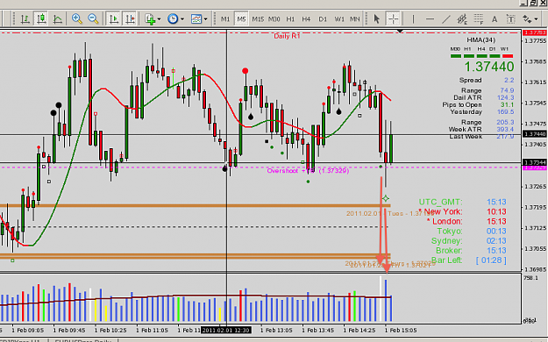
Task: Expand the arrows tool dropdown
Action: pyautogui.click(x=536, y=19)
